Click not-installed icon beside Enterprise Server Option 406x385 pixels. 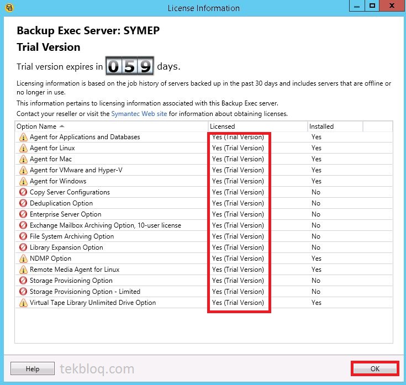[23, 214]
